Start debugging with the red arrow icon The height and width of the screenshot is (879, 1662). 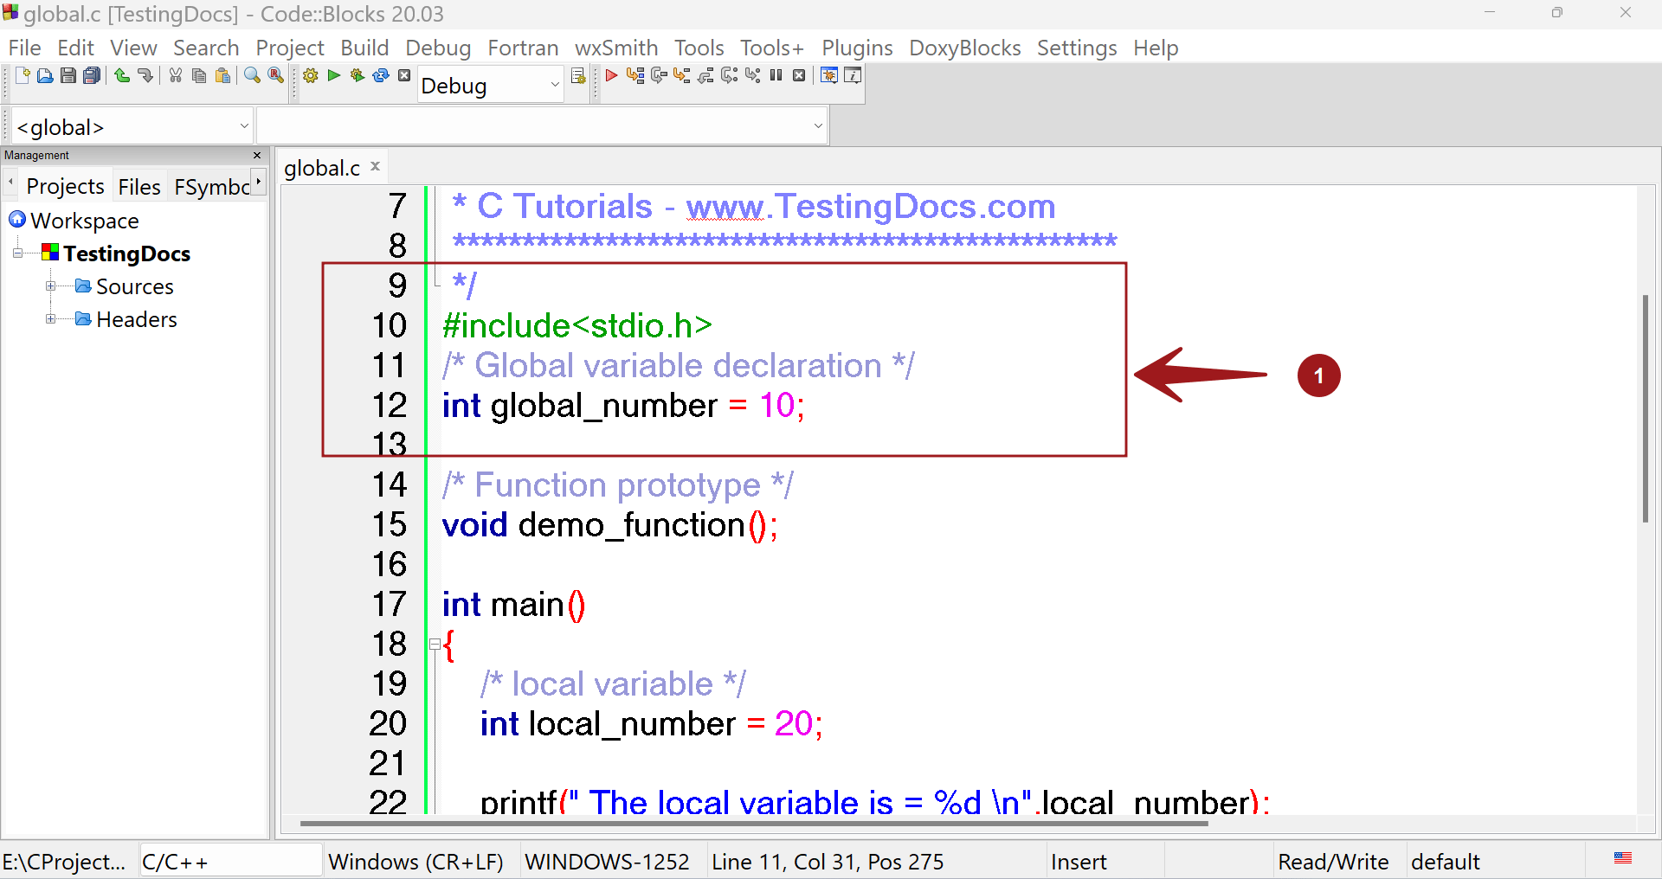pos(611,75)
